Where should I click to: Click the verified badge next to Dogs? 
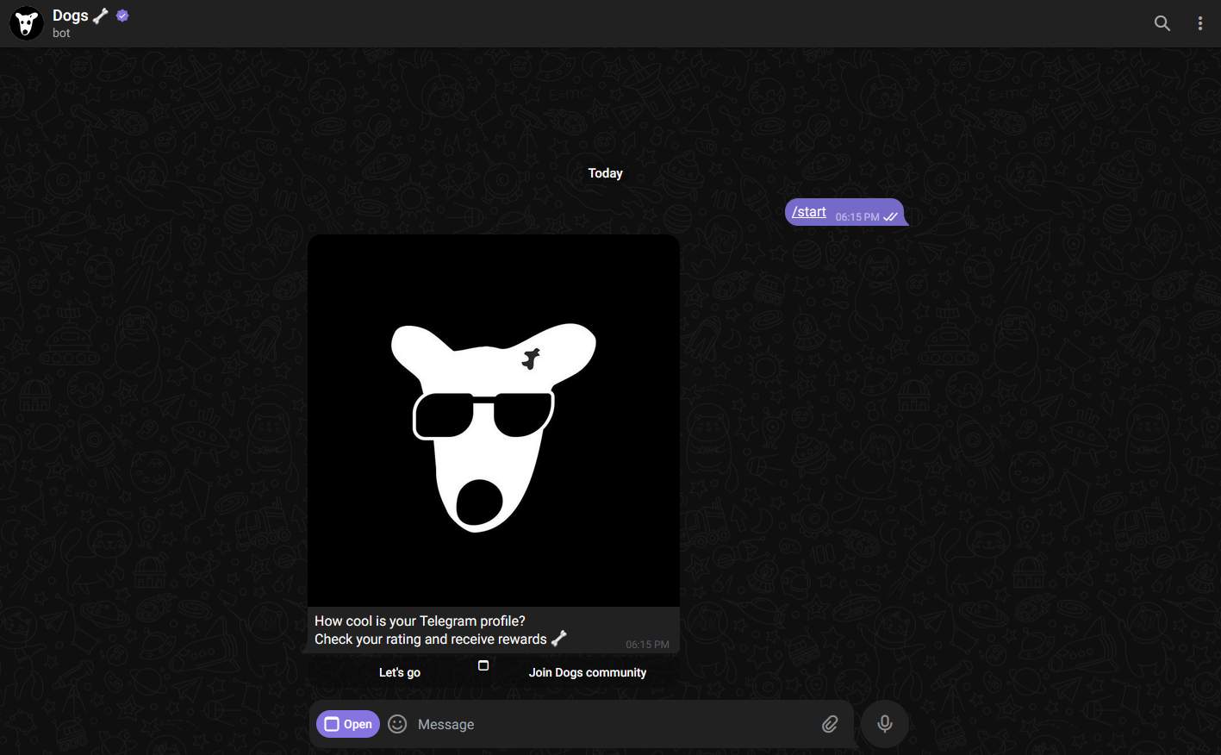click(x=122, y=16)
